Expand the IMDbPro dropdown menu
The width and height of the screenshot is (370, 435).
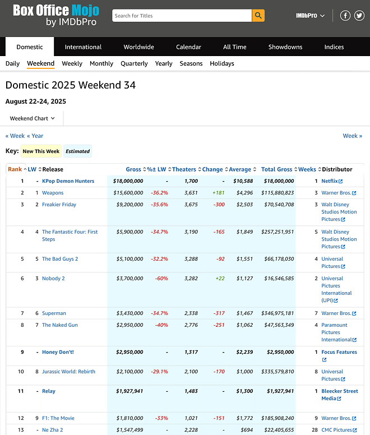coord(310,16)
